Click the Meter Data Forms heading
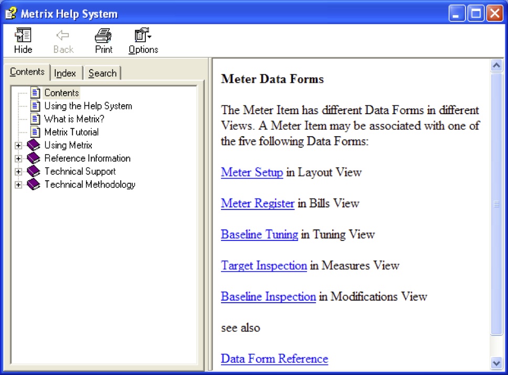 (272, 79)
